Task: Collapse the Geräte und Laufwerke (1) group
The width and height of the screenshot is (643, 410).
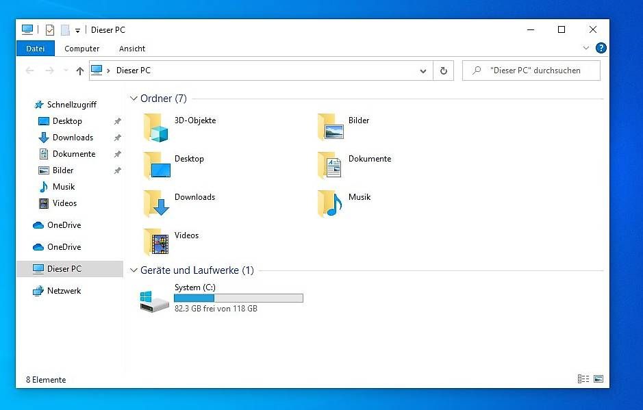Action: (134, 270)
